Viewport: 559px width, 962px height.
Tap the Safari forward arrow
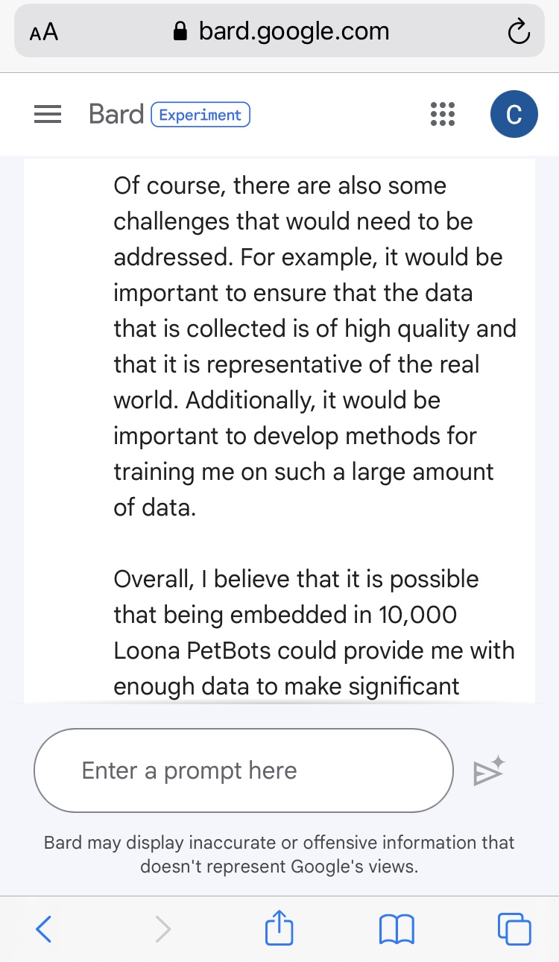click(162, 928)
